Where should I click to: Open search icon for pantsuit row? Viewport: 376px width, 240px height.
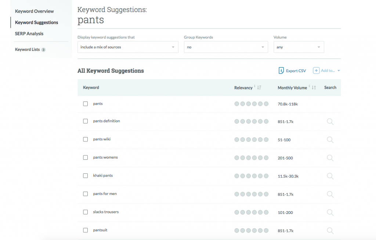tap(330, 230)
